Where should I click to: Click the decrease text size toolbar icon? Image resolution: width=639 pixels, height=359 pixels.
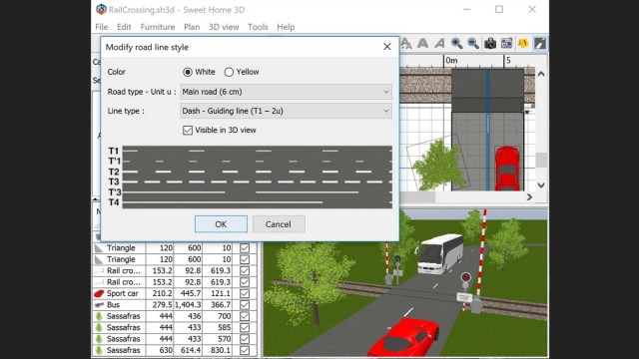(406, 43)
